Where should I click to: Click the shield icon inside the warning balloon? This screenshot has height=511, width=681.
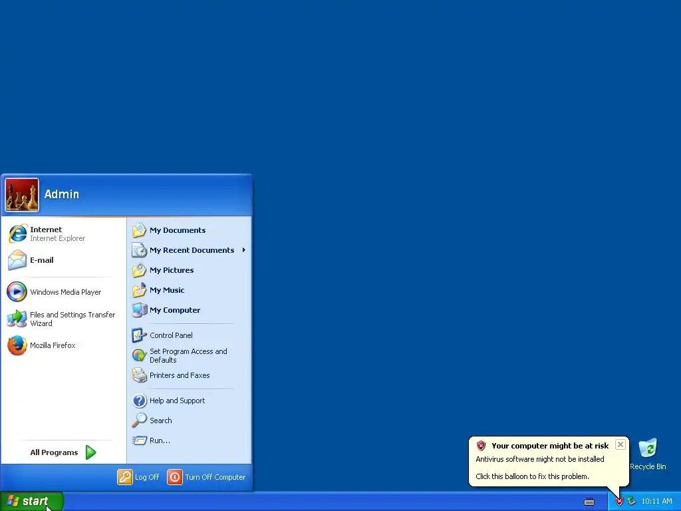[481, 445]
